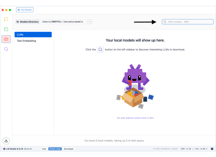Click the LM Studio logo in status bar
The height and width of the screenshot is (157, 216).
pyautogui.click(x=4, y=149)
